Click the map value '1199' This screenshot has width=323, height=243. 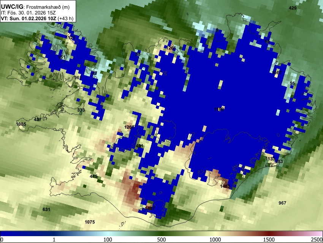point(219,109)
